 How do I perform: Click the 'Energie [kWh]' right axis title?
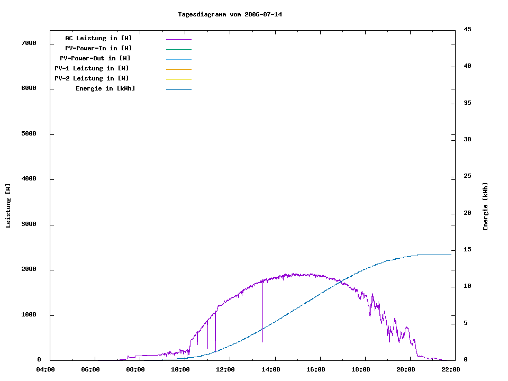[x=486, y=206]
